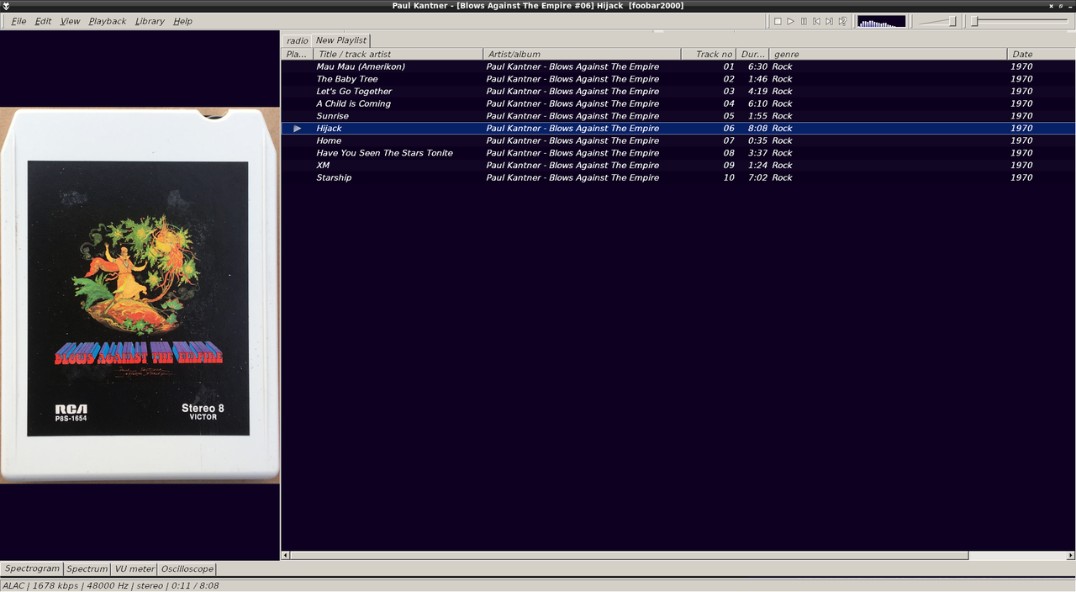The width and height of the screenshot is (1076, 592).
Task: Open the Edit menu
Action: click(x=43, y=21)
